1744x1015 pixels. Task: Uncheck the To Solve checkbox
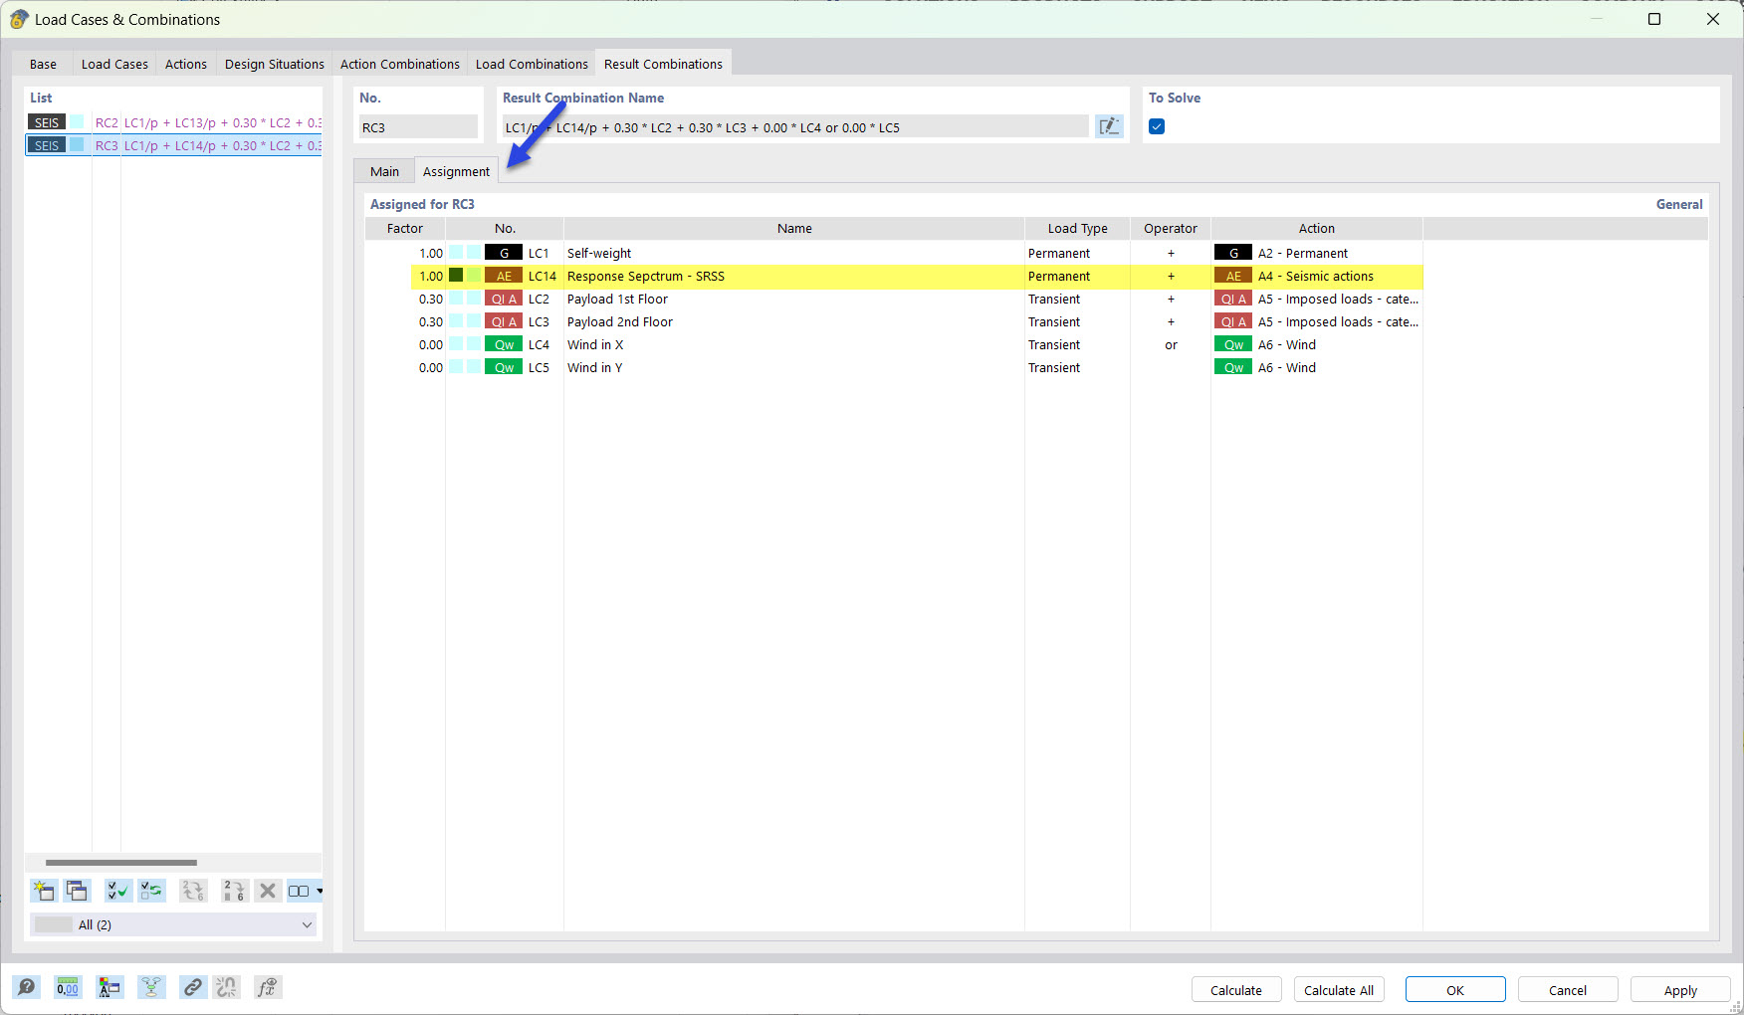pos(1157,126)
